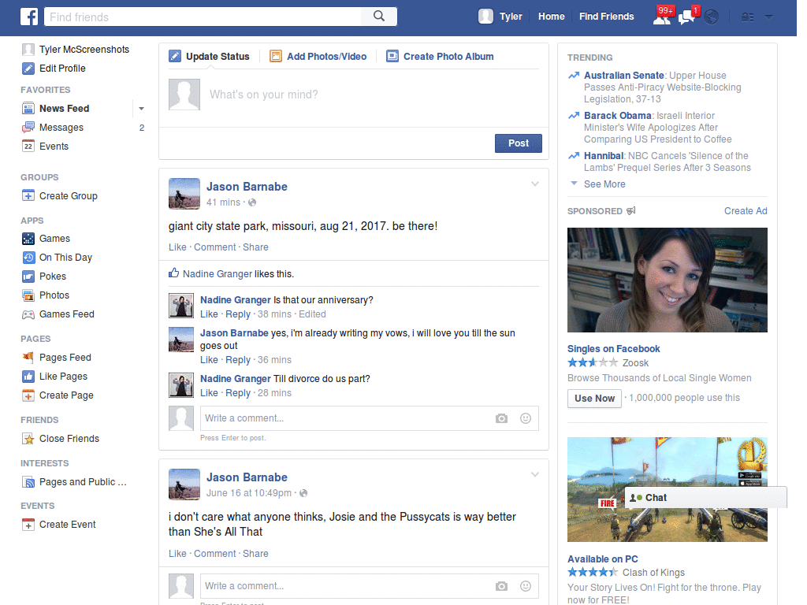Share the giant city state park post
This screenshot has height=605, width=807.
(255, 247)
